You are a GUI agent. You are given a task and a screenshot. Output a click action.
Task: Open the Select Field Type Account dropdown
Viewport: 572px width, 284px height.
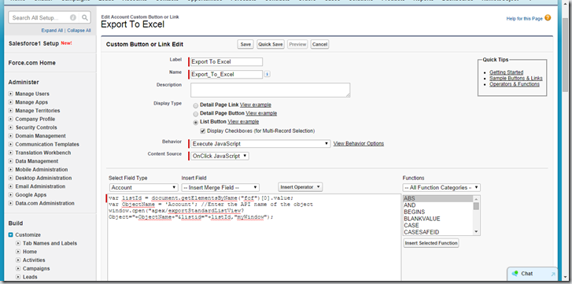[x=143, y=187]
